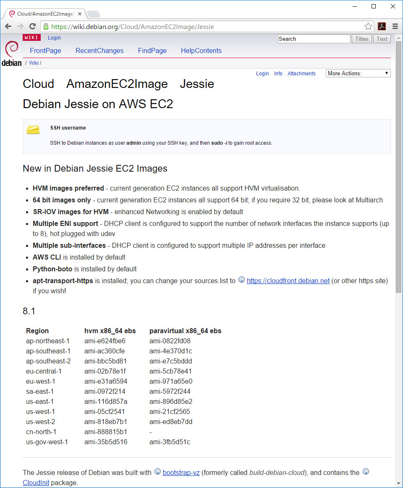Expand the More Actions dropdown
The width and height of the screenshot is (403, 488).
point(358,74)
